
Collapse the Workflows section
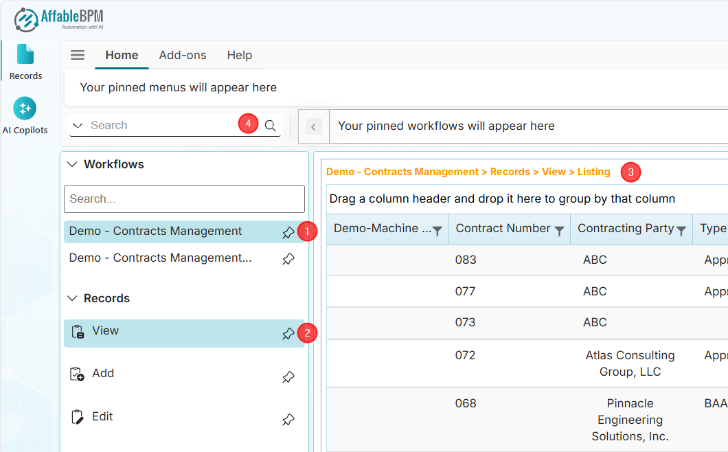click(72, 164)
